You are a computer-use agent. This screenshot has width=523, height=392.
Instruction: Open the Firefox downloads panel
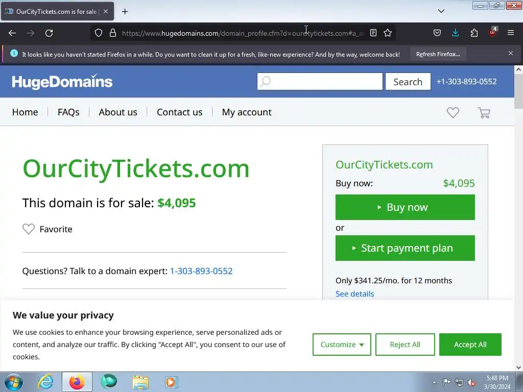click(x=455, y=33)
